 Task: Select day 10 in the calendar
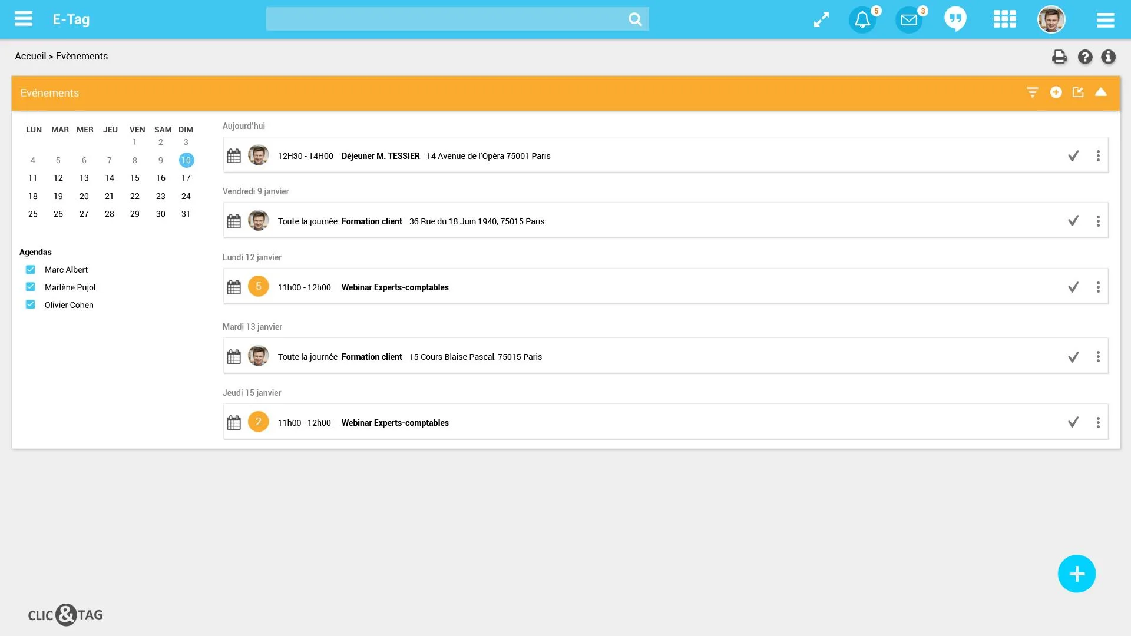coord(186,160)
